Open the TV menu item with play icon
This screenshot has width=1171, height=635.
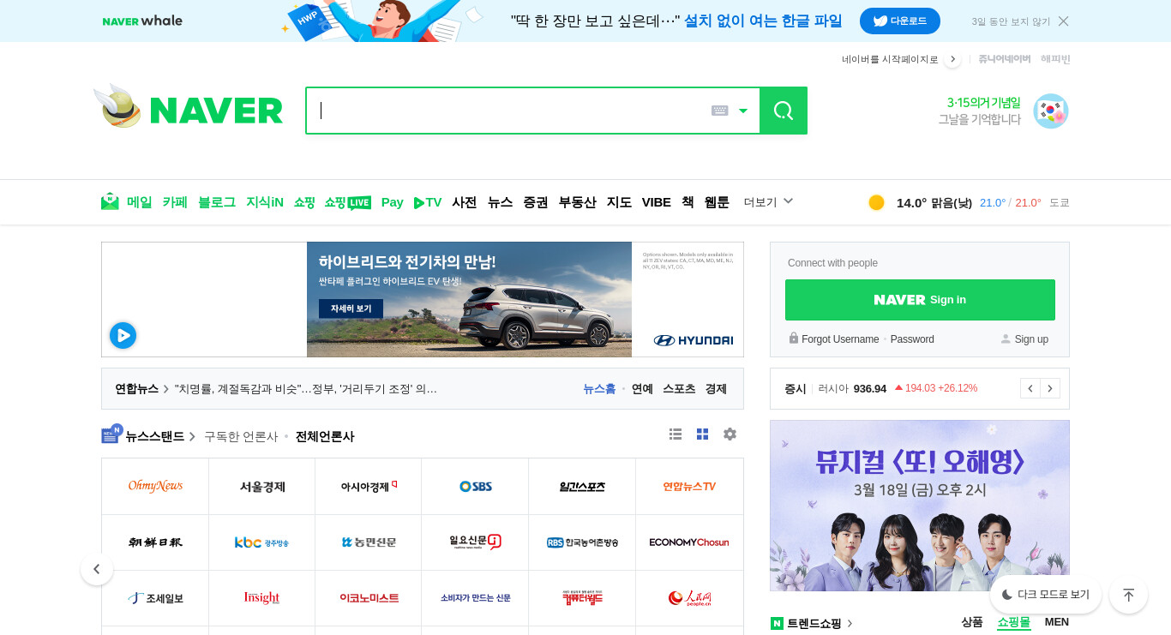coord(428,202)
